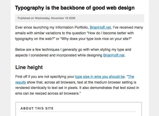Open the BrianHoff.net link after 'Information Portfolio'
This screenshot has height=116, width=159.
point(100,27)
